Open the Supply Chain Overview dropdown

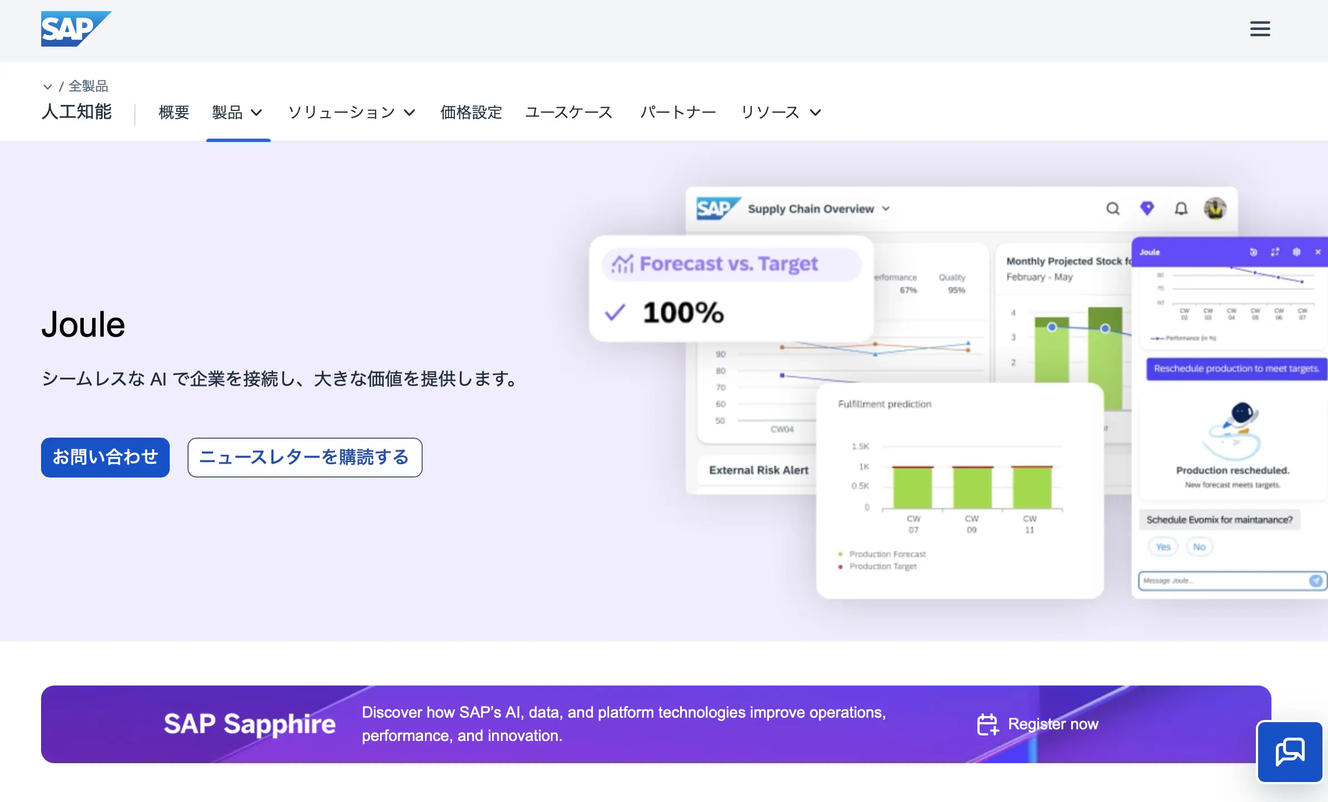click(885, 209)
